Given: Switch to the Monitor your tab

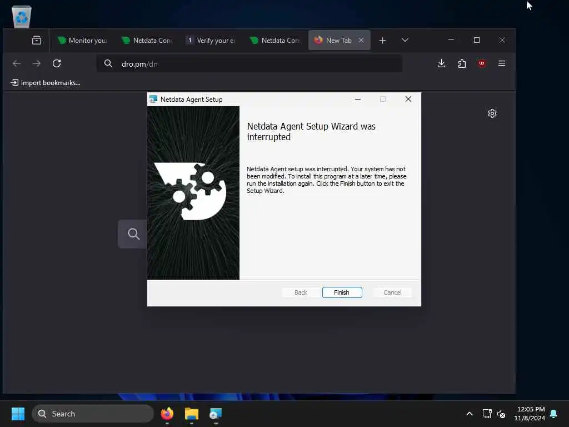Looking at the screenshot, I should [83, 40].
